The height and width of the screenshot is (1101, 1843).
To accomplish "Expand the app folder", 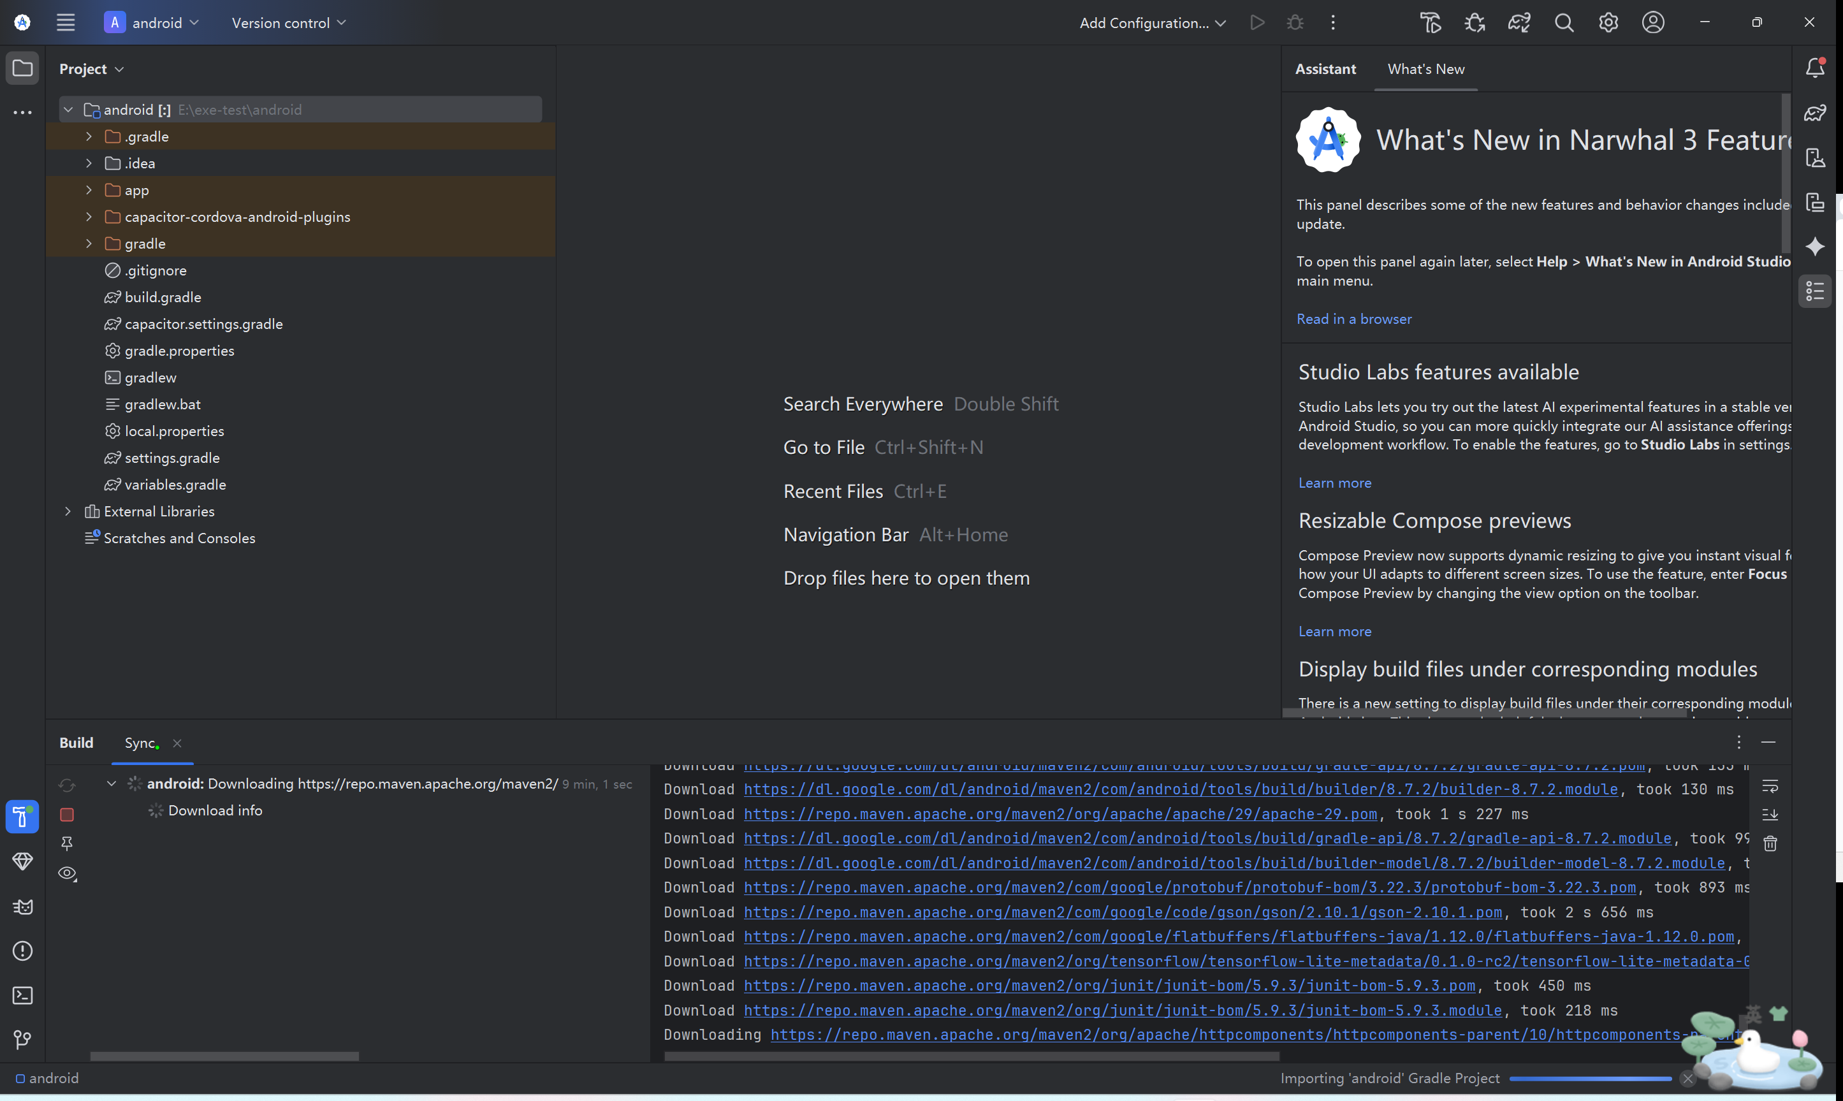I will [x=89, y=190].
